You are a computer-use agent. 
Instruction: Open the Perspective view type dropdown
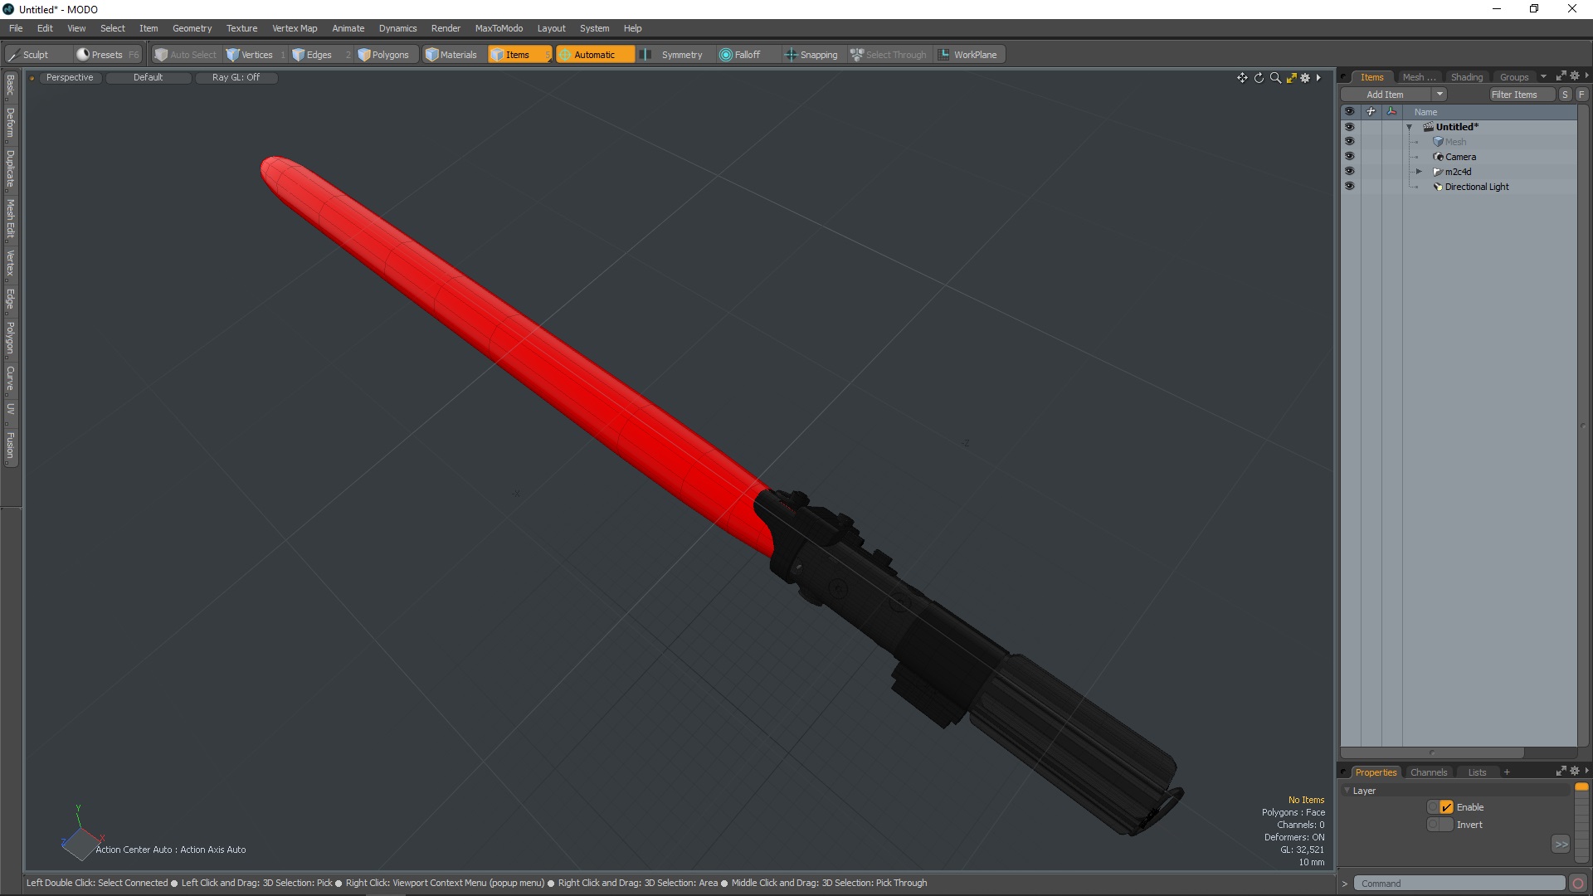pos(70,77)
